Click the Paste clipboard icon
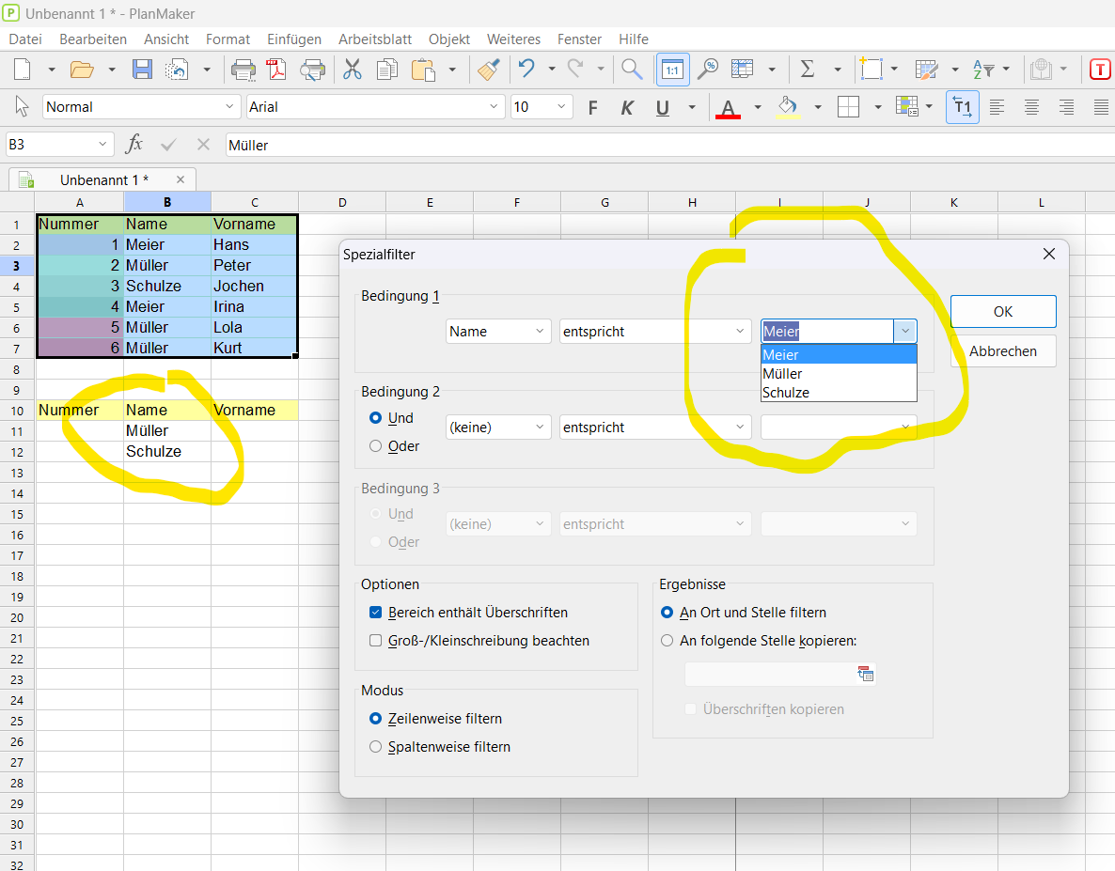Image resolution: width=1115 pixels, height=871 pixels. (423, 70)
